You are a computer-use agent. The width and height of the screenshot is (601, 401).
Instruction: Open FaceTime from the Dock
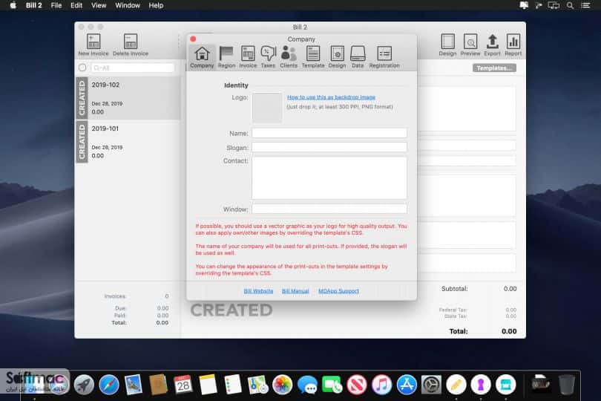tap(332, 385)
